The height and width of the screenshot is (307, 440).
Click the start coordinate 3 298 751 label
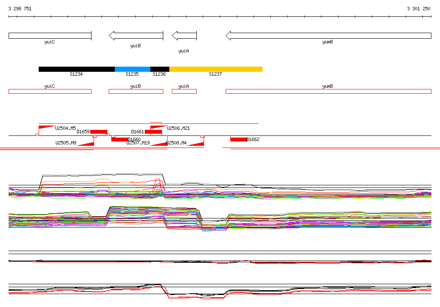pyautogui.click(x=20, y=9)
